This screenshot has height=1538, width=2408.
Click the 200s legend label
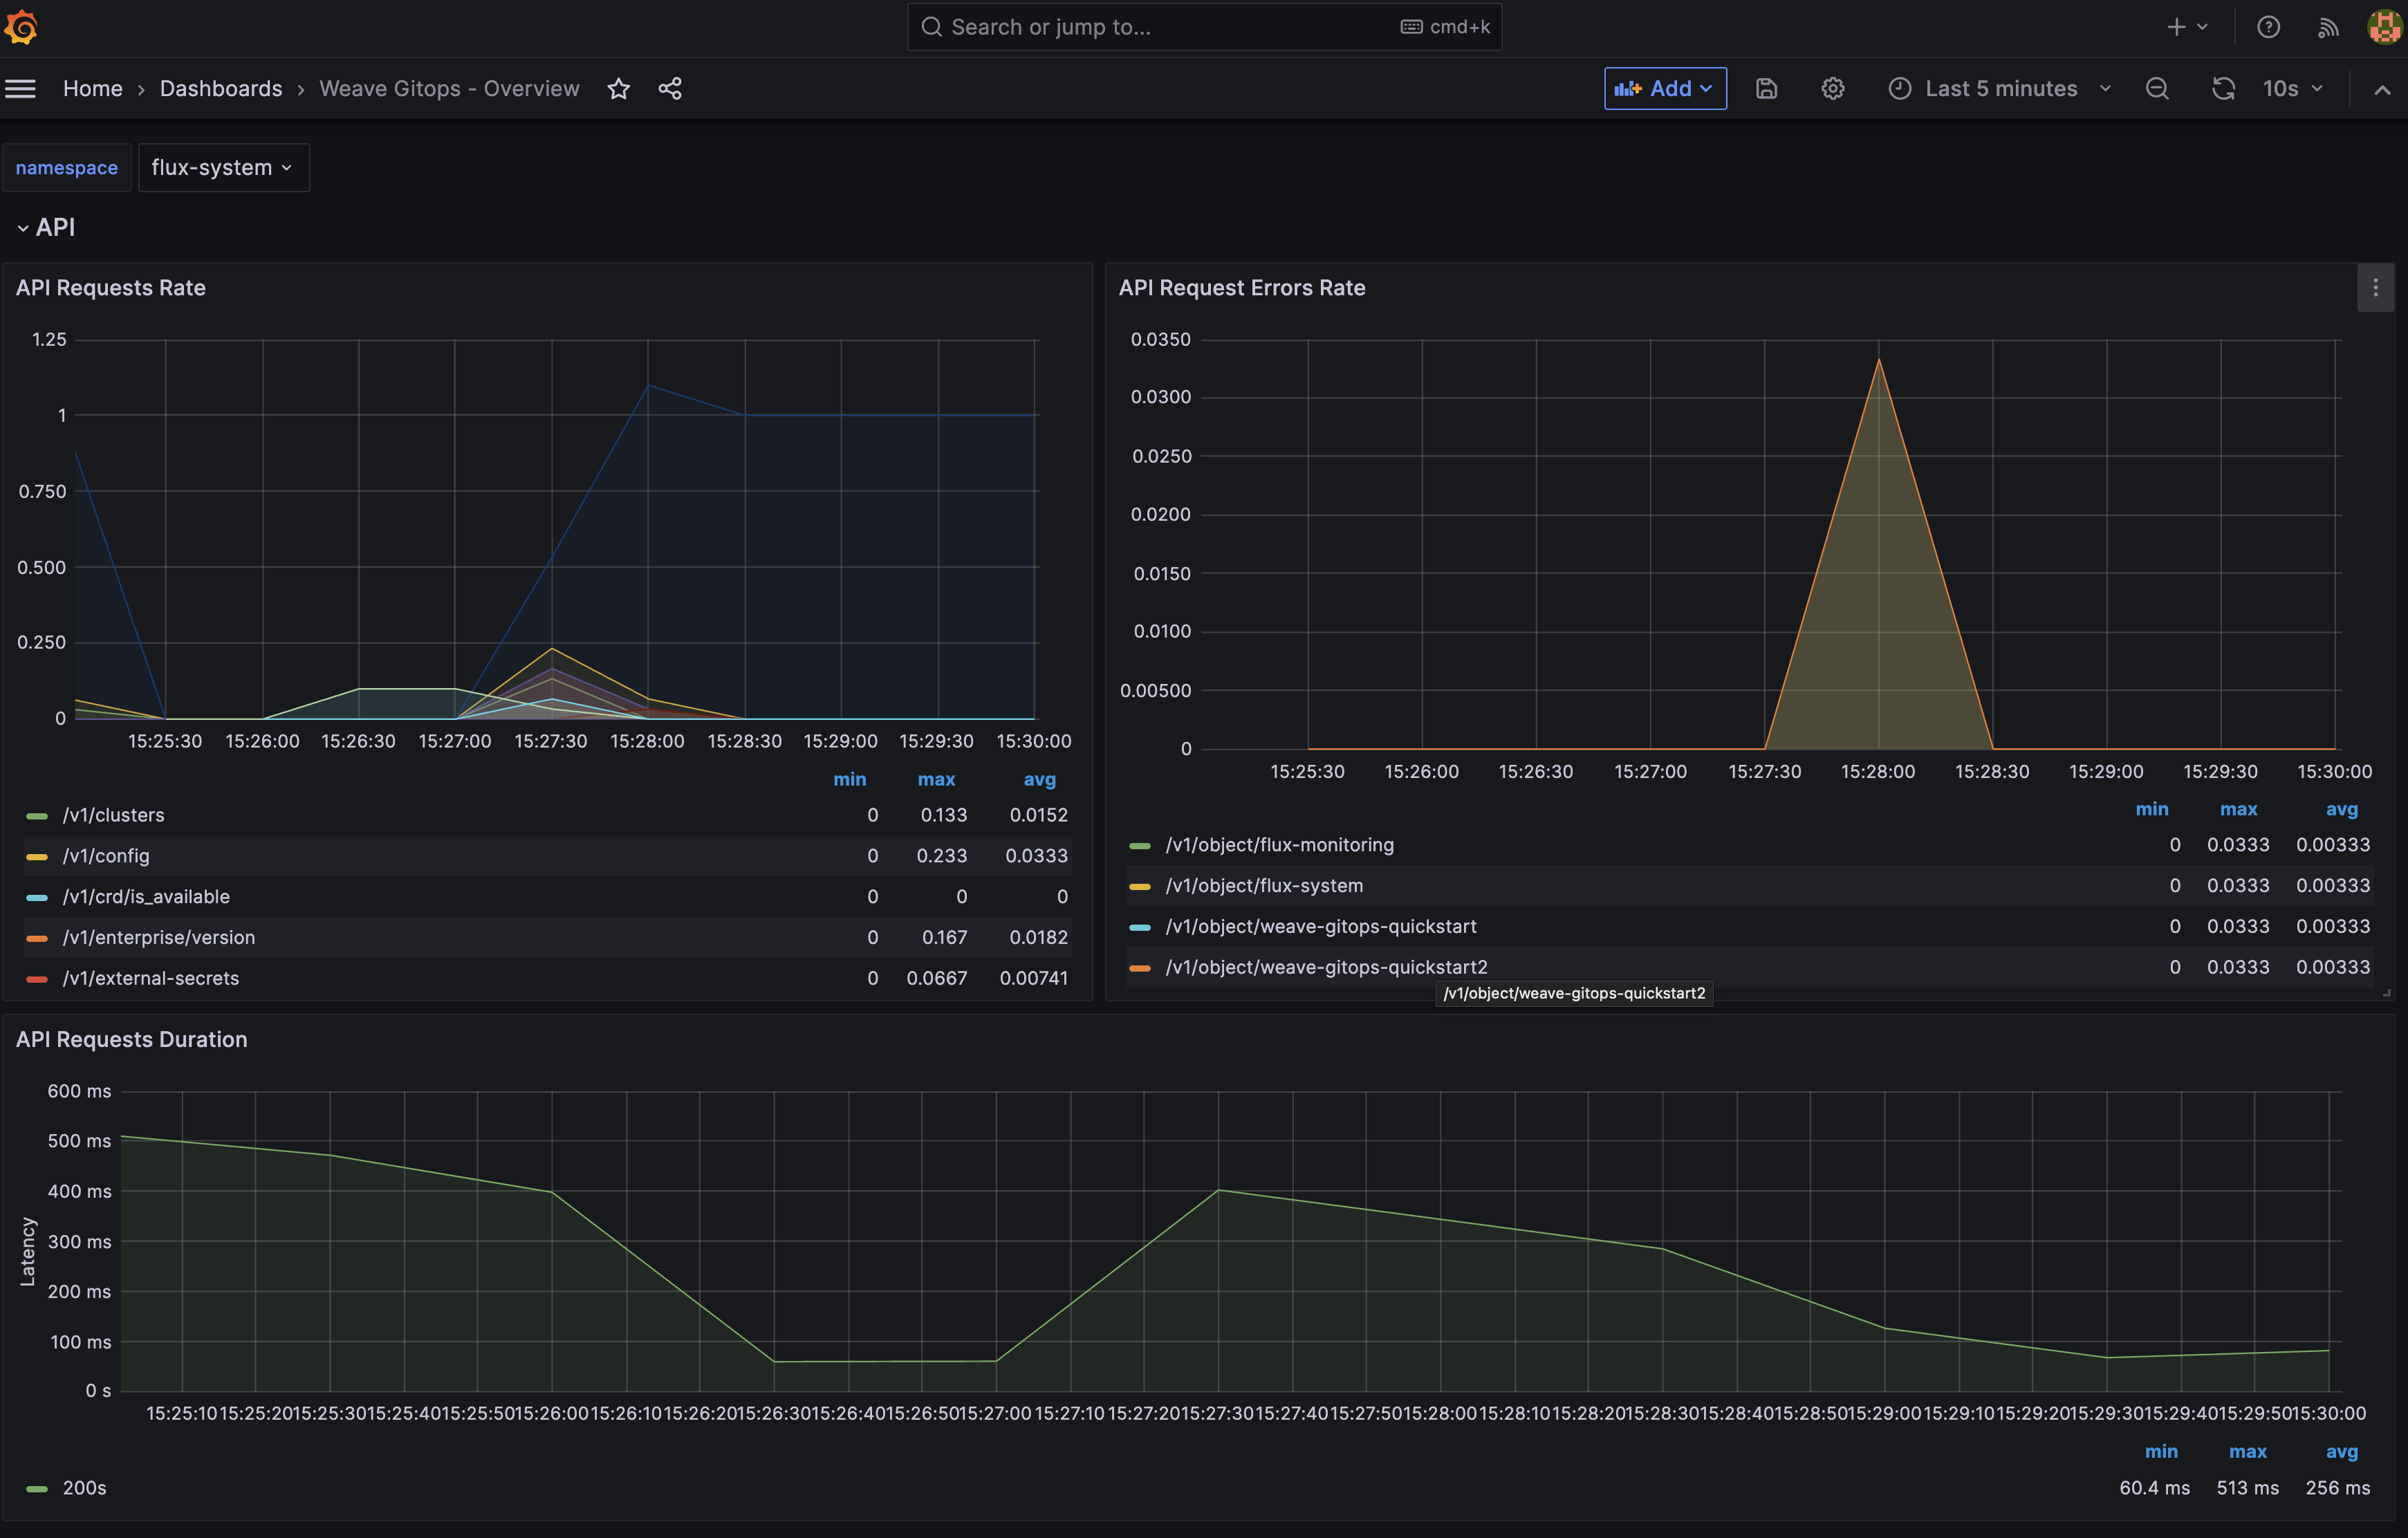click(x=84, y=1489)
